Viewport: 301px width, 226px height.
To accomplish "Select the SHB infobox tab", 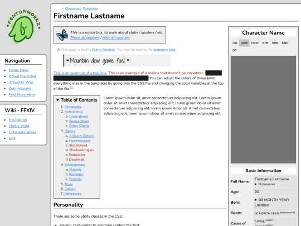I will pos(275,43).
